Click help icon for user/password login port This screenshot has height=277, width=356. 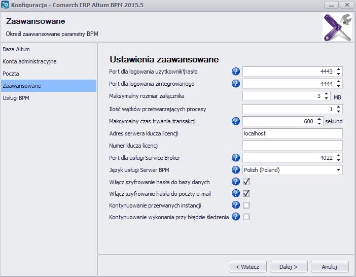236,72
